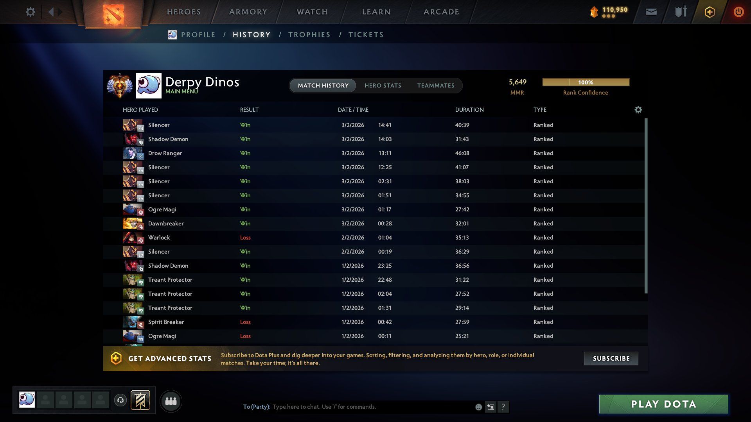Click the voice headset icon in party bar
The width and height of the screenshot is (751, 422).
click(120, 400)
